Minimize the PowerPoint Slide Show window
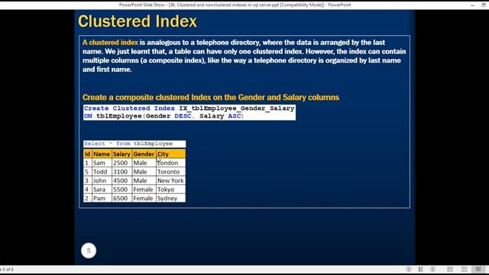 472,5
